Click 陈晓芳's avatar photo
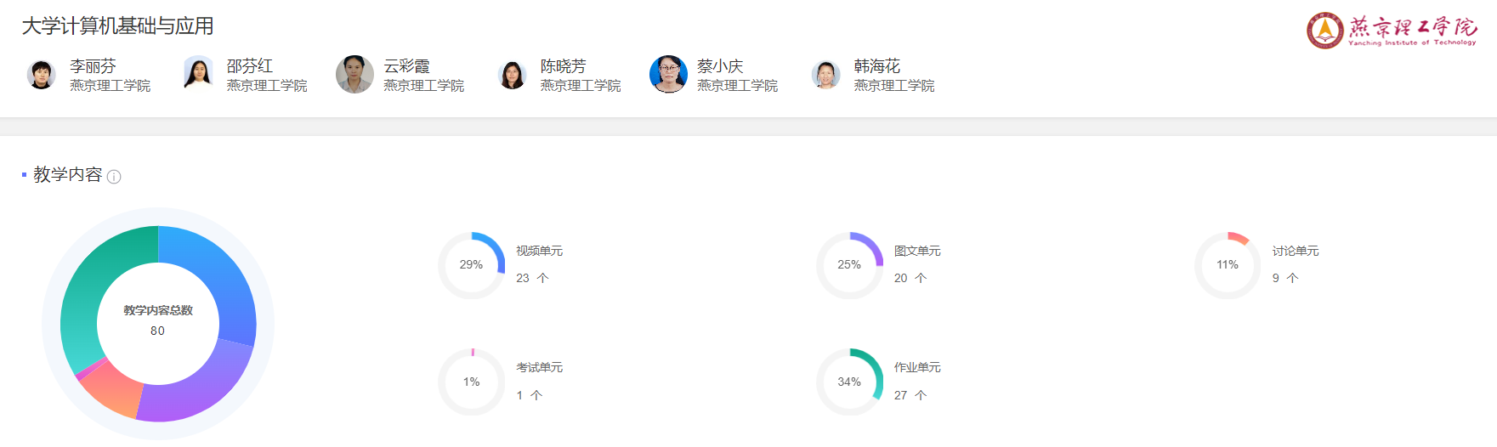The width and height of the screenshot is (1497, 447). point(512,75)
